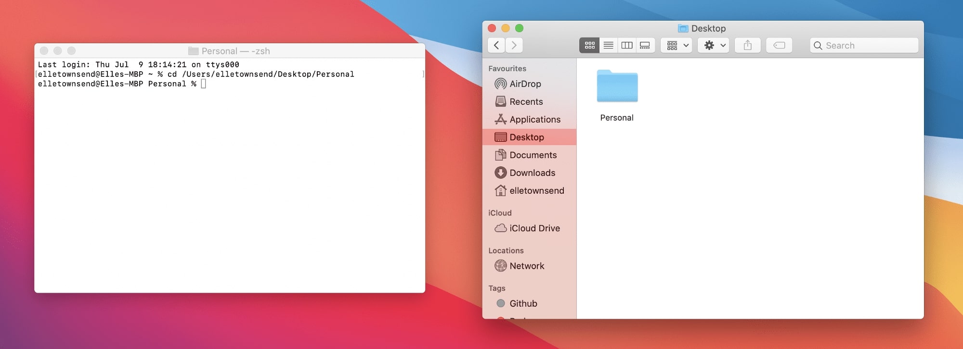This screenshot has height=349, width=963.
Task: Select the Github tag in sidebar
Action: coord(529,303)
